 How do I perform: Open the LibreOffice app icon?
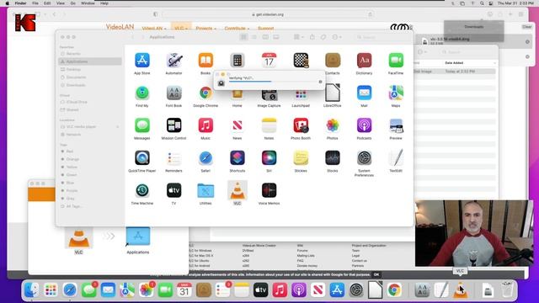click(x=333, y=93)
